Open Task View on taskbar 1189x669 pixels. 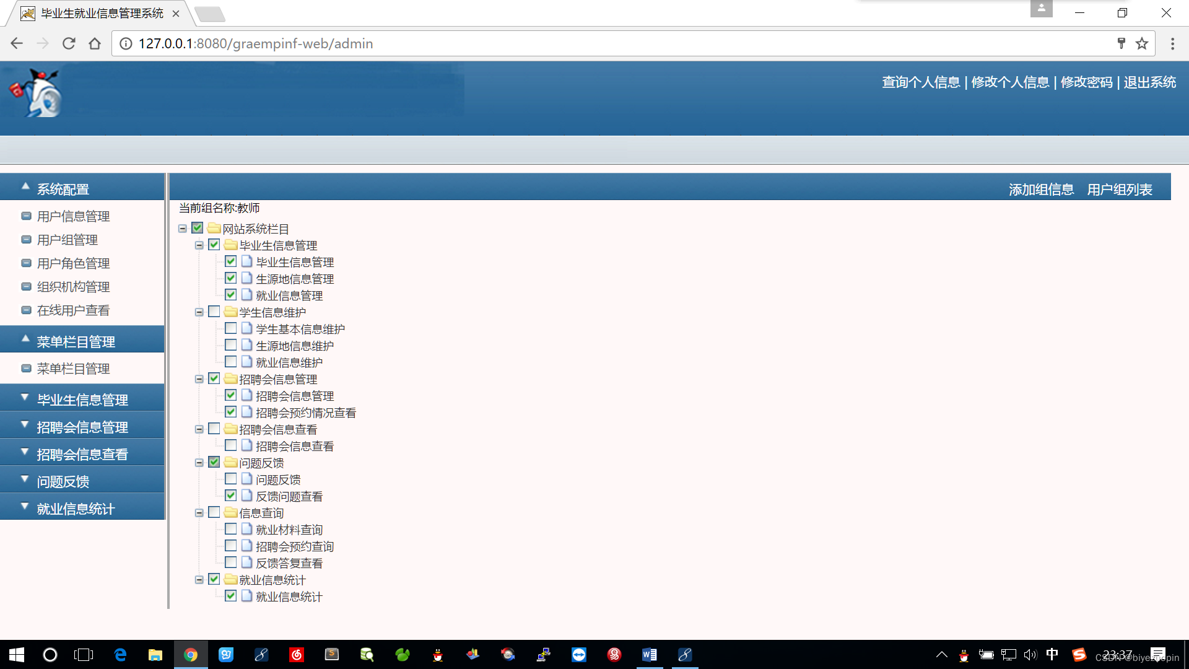[84, 655]
